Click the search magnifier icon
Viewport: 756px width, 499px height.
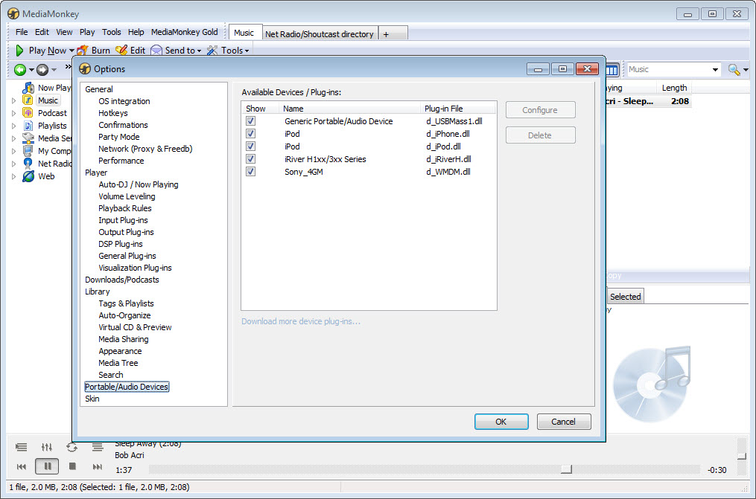(x=734, y=70)
